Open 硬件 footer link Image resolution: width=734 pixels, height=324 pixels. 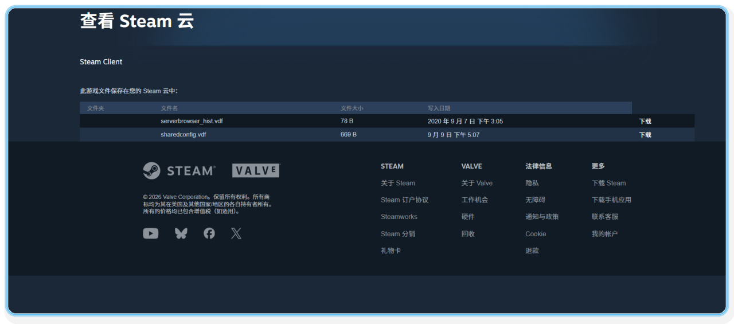468,217
